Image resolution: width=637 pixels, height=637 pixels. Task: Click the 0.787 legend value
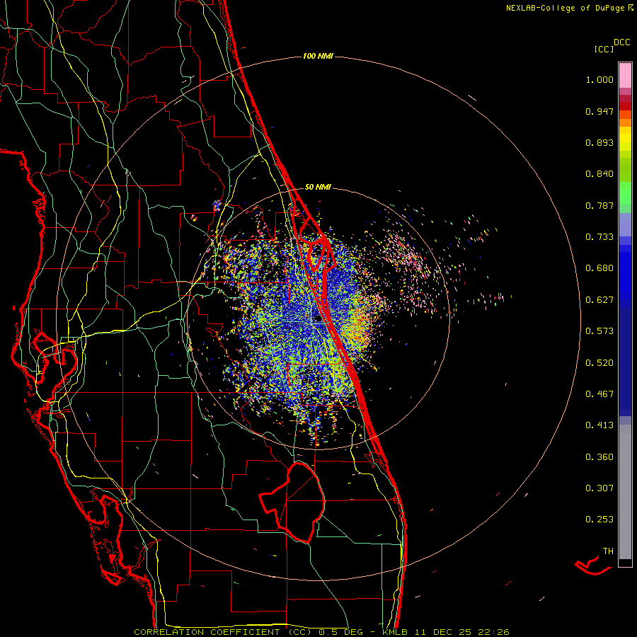(599, 205)
